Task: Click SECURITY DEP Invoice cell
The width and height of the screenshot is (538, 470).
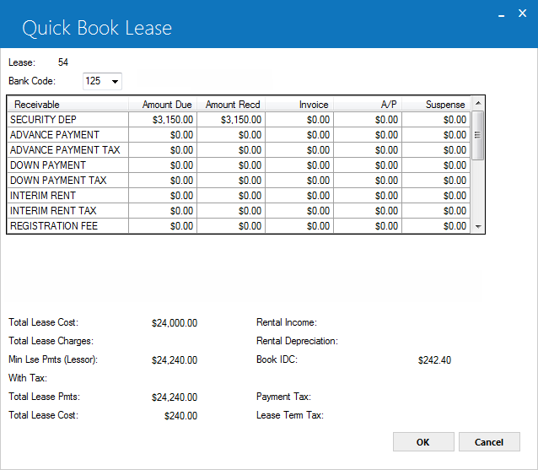Action: pyautogui.click(x=299, y=120)
